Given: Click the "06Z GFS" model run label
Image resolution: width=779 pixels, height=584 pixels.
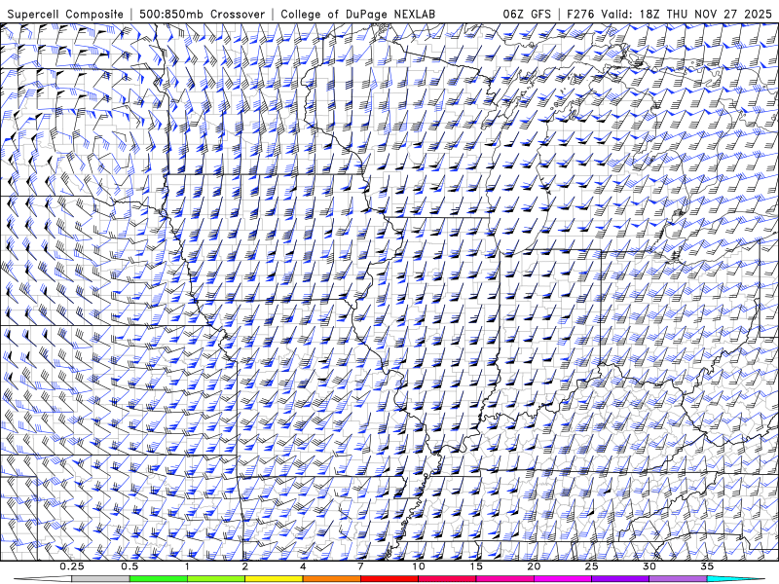Looking at the screenshot, I should click(x=527, y=14).
